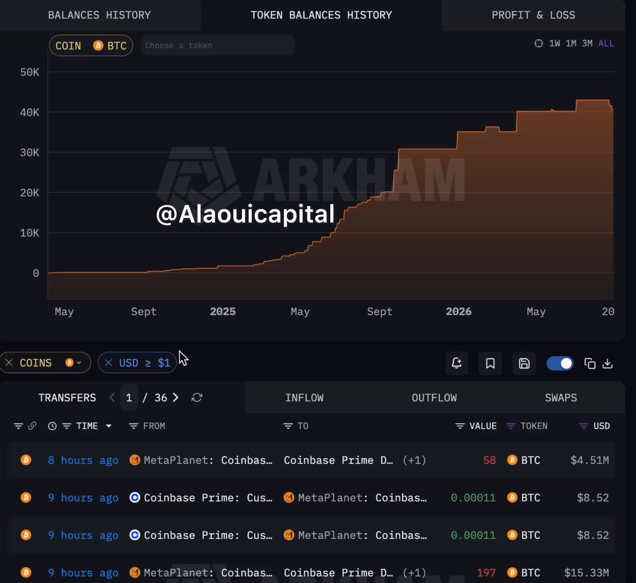This screenshot has width=636, height=583.
Task: Open the Profit & Loss tab
Action: (x=533, y=15)
